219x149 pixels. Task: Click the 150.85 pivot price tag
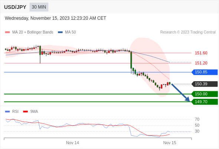(x=205, y=72)
